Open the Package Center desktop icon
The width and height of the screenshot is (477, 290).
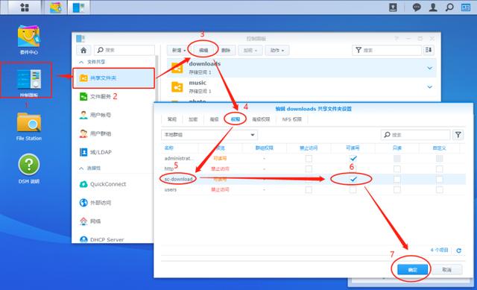tap(28, 40)
